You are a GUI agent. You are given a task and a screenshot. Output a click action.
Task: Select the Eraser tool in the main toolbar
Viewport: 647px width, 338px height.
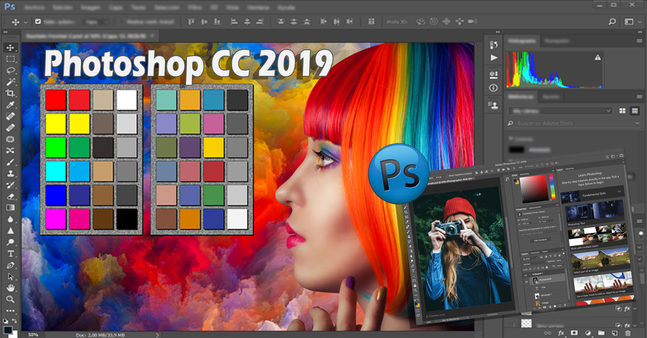(x=10, y=196)
